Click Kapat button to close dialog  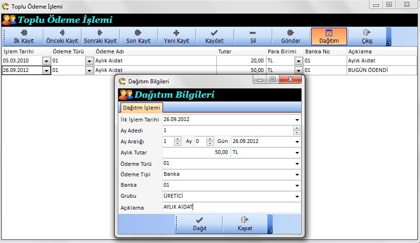pos(245,224)
